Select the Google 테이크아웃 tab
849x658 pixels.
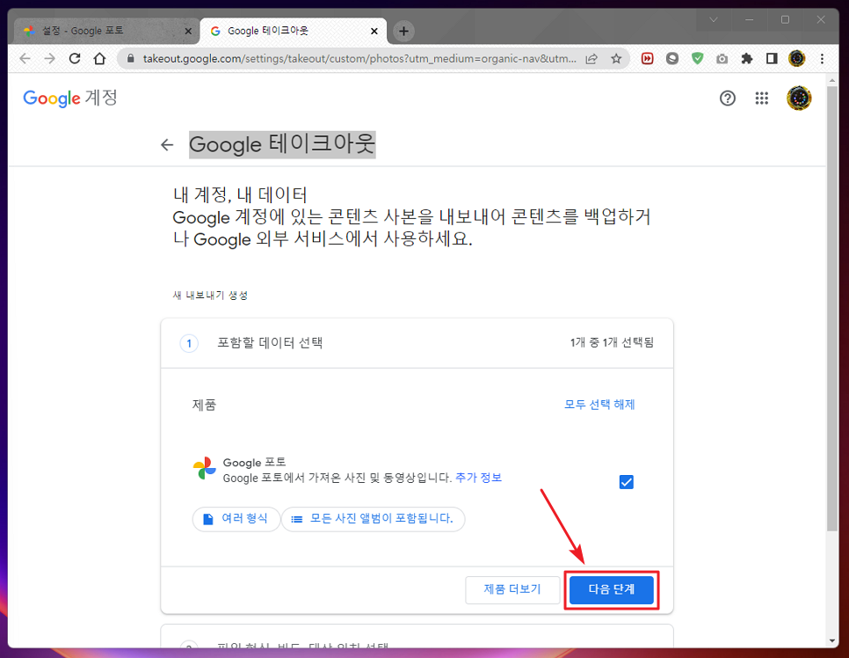(294, 31)
